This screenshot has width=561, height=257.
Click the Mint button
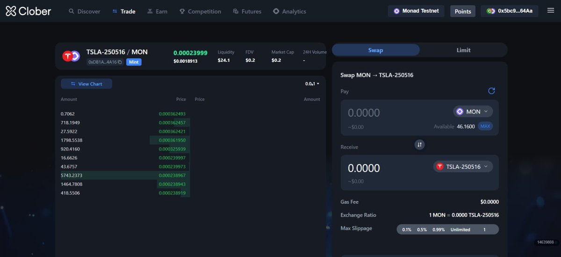pos(134,62)
